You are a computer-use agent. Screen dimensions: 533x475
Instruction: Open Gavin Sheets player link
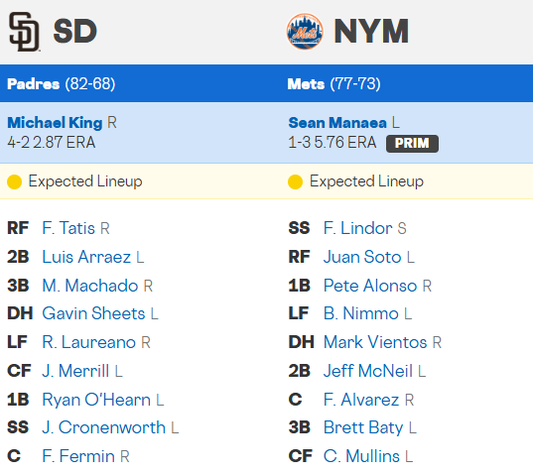tap(94, 313)
